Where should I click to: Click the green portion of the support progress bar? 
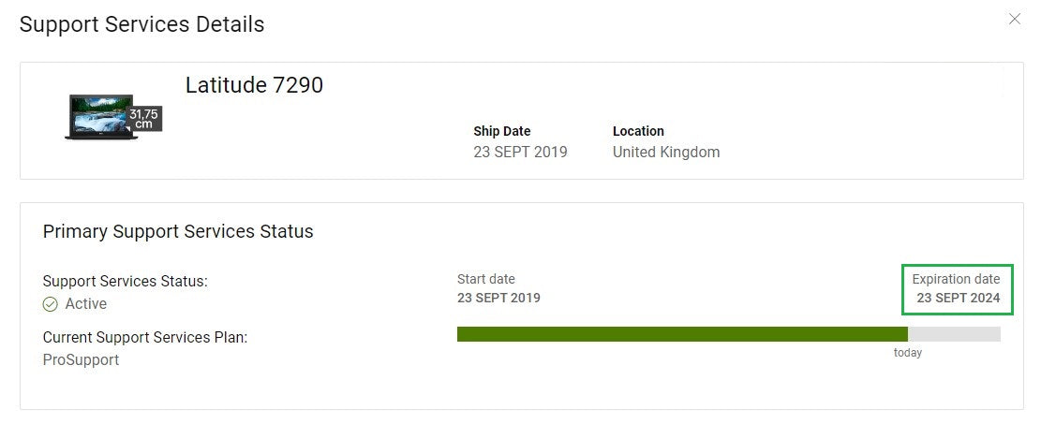coord(682,334)
